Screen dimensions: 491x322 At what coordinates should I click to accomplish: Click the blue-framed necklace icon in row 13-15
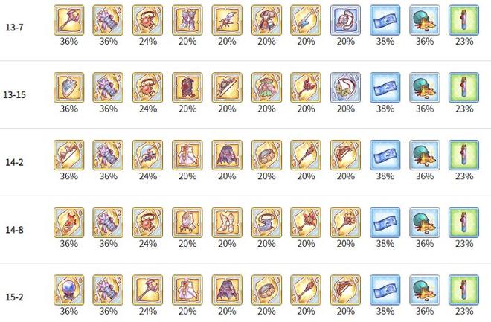click(x=345, y=88)
